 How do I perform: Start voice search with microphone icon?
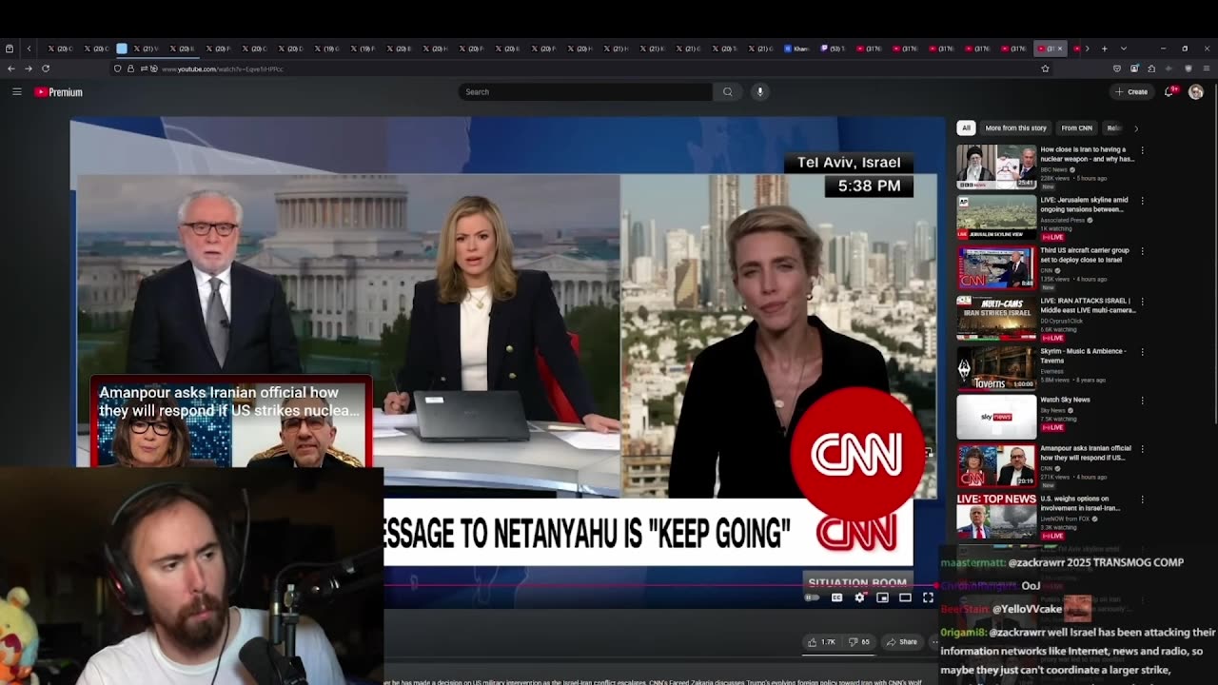tap(759, 92)
